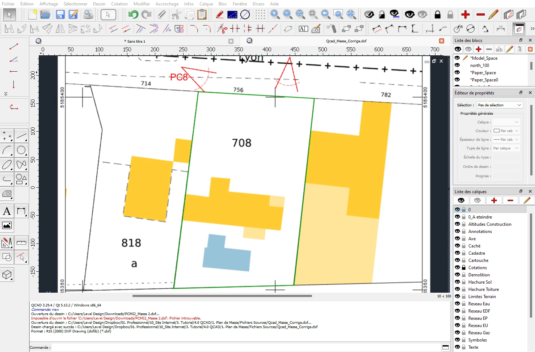Select the Ellipse drawing tool
The image size is (535, 352).
(x=7, y=165)
